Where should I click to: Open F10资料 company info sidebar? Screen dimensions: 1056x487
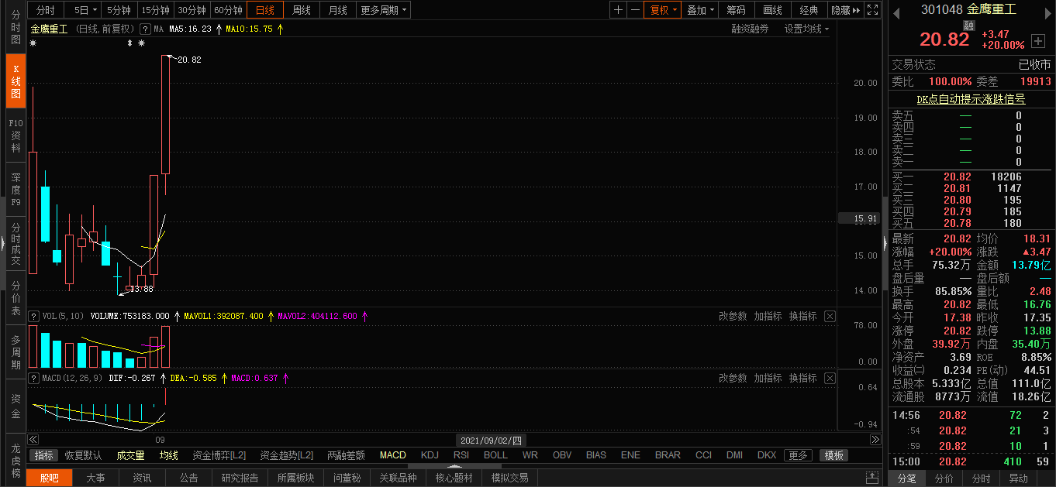click(x=16, y=135)
